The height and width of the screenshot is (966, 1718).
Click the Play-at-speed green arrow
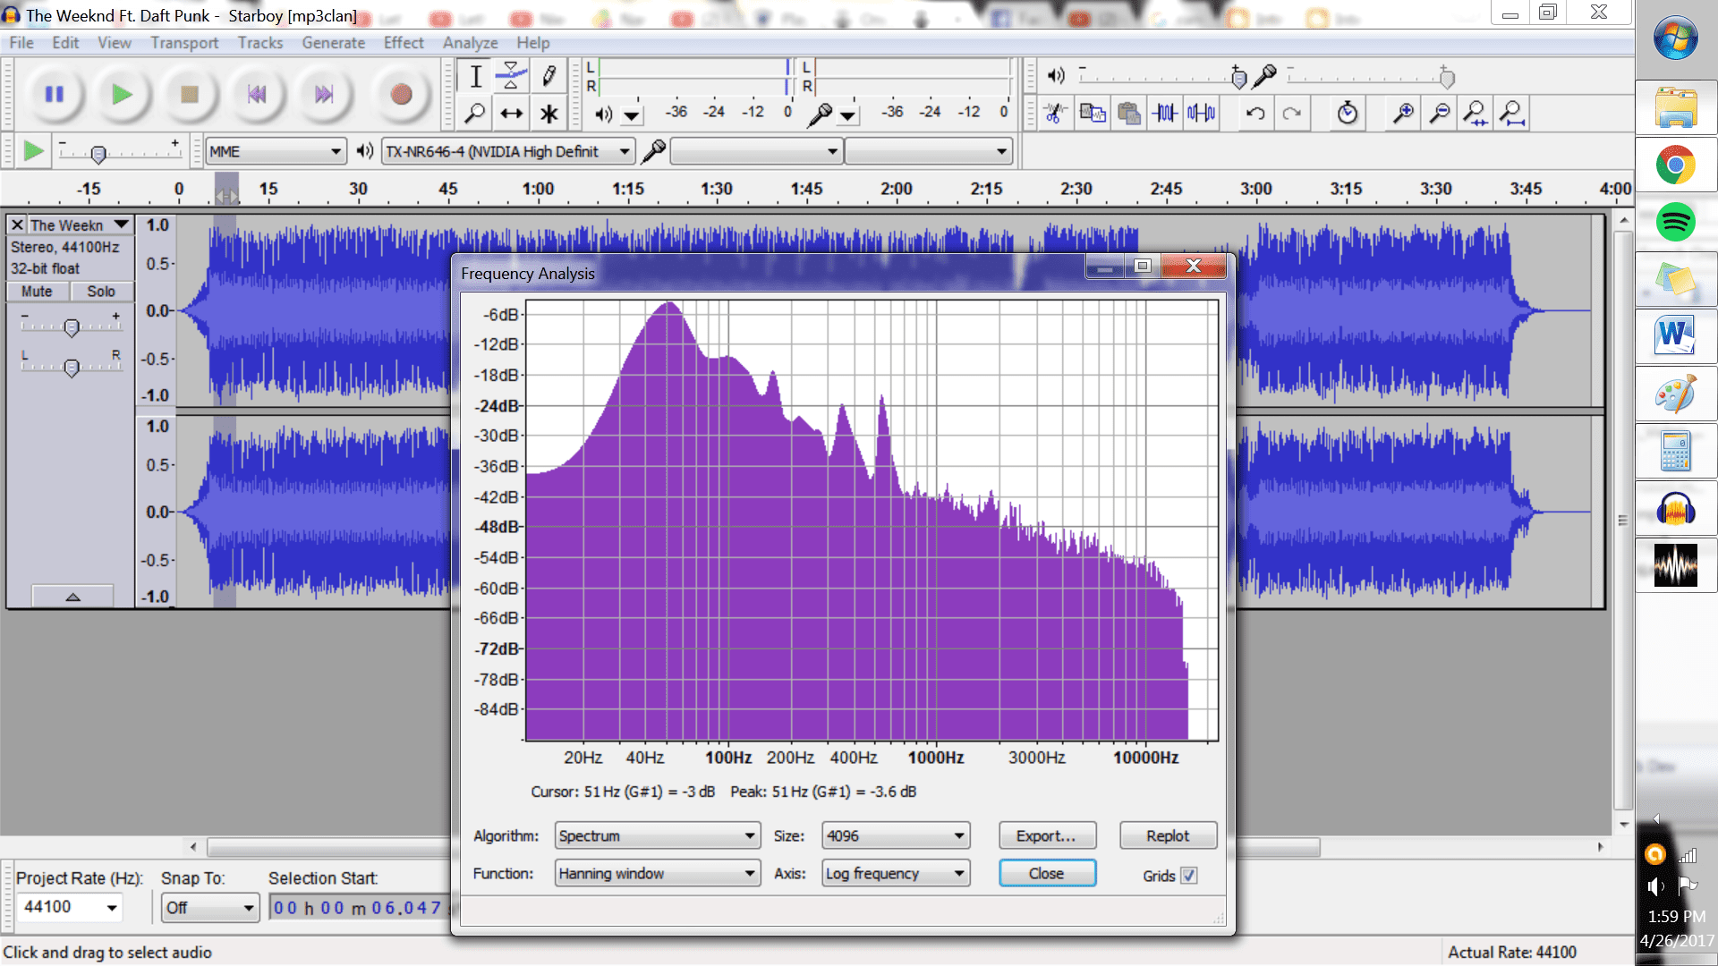click(33, 151)
